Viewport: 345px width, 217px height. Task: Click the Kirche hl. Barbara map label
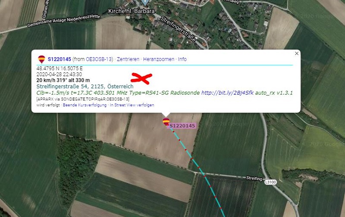(132, 11)
